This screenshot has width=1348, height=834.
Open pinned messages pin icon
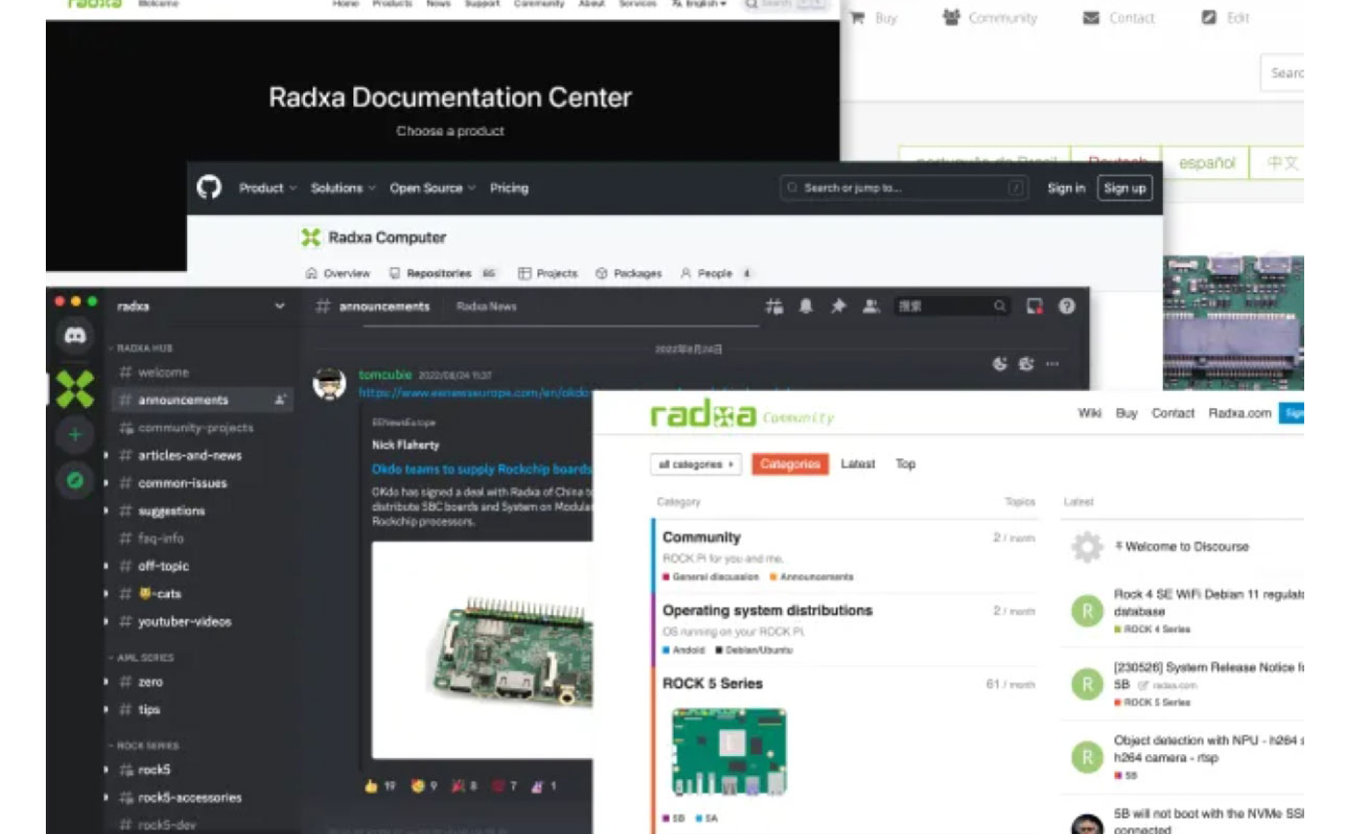(x=839, y=306)
